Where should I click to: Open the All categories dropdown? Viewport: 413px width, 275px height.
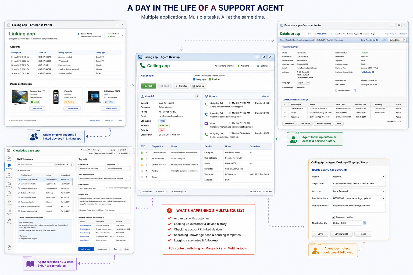click(x=62, y=165)
